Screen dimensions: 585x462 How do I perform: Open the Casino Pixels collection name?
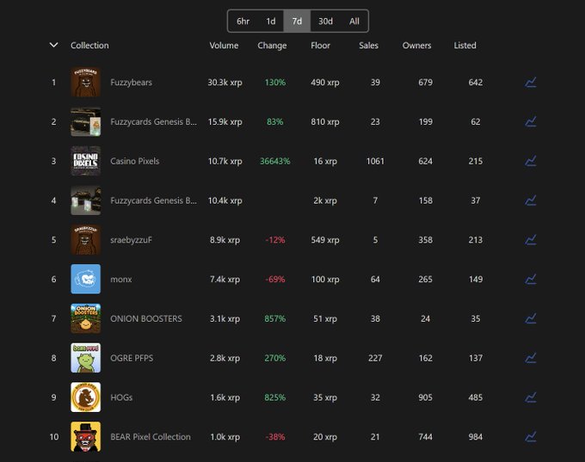pos(135,161)
